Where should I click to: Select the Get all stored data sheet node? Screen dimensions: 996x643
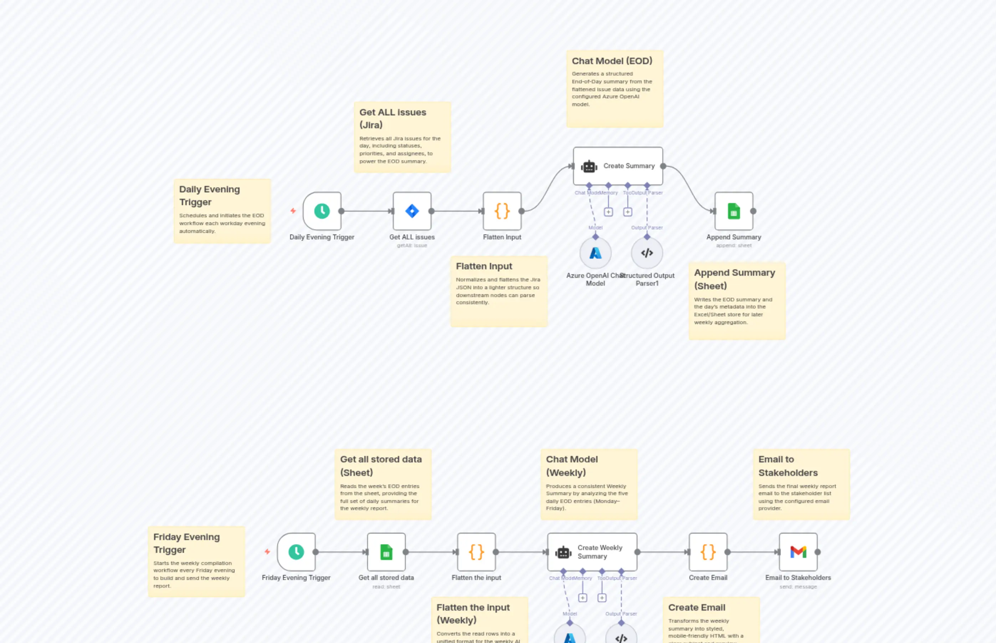[386, 551]
